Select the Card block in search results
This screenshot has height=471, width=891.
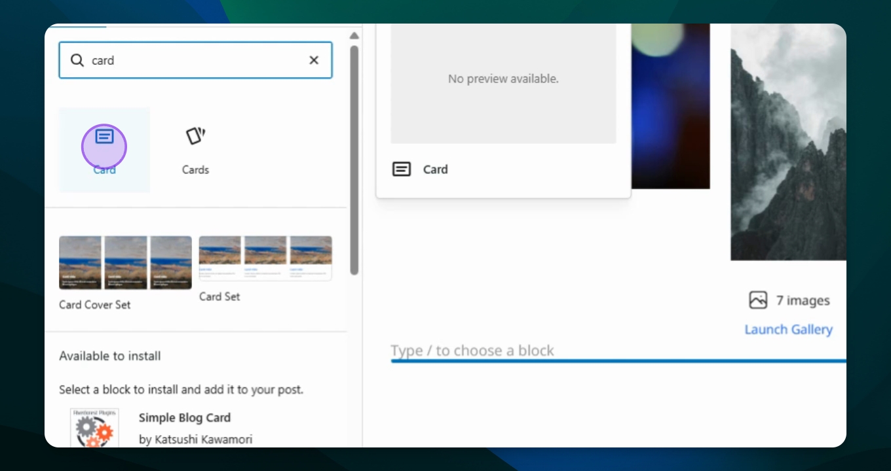point(104,150)
